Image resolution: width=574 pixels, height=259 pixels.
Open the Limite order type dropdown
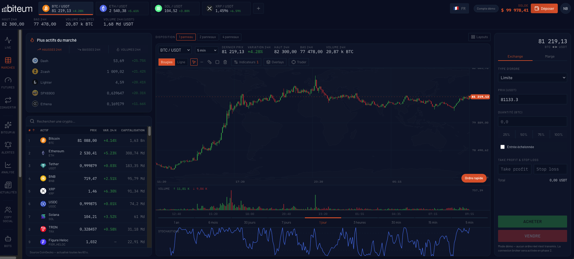(x=533, y=78)
